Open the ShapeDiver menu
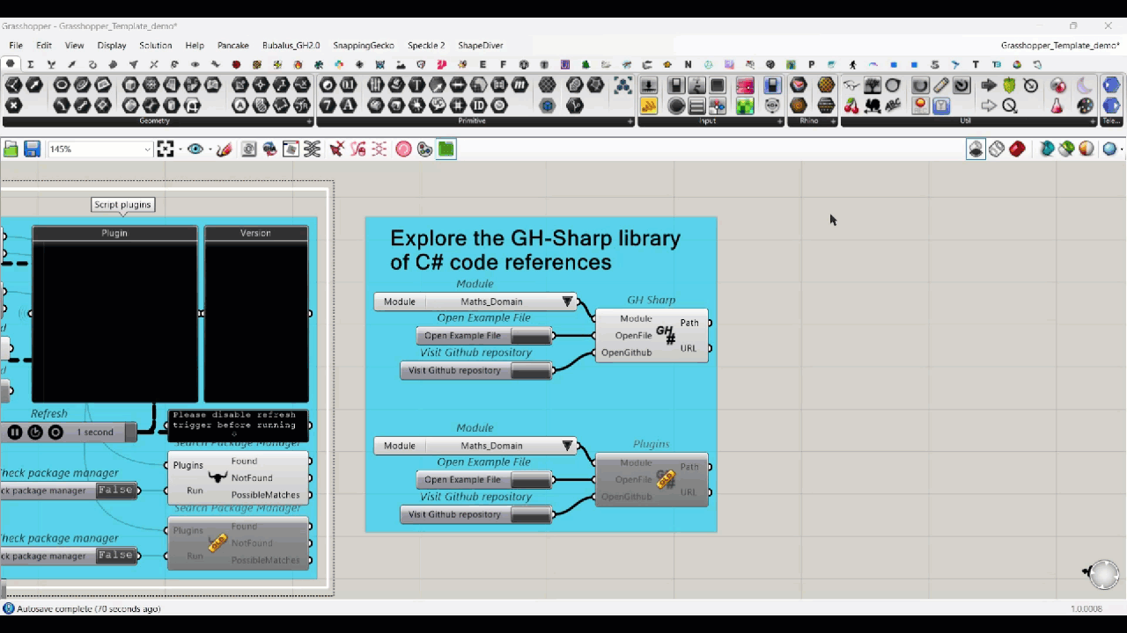 pyautogui.click(x=481, y=45)
